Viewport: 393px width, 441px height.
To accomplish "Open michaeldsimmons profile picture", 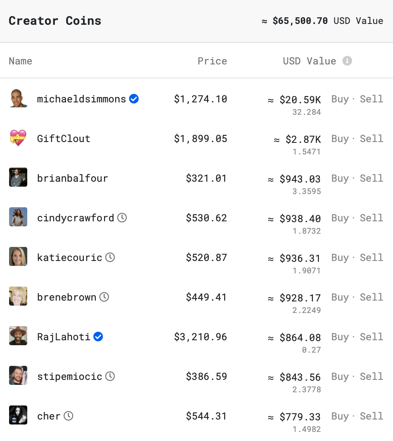I will [x=18, y=98].
